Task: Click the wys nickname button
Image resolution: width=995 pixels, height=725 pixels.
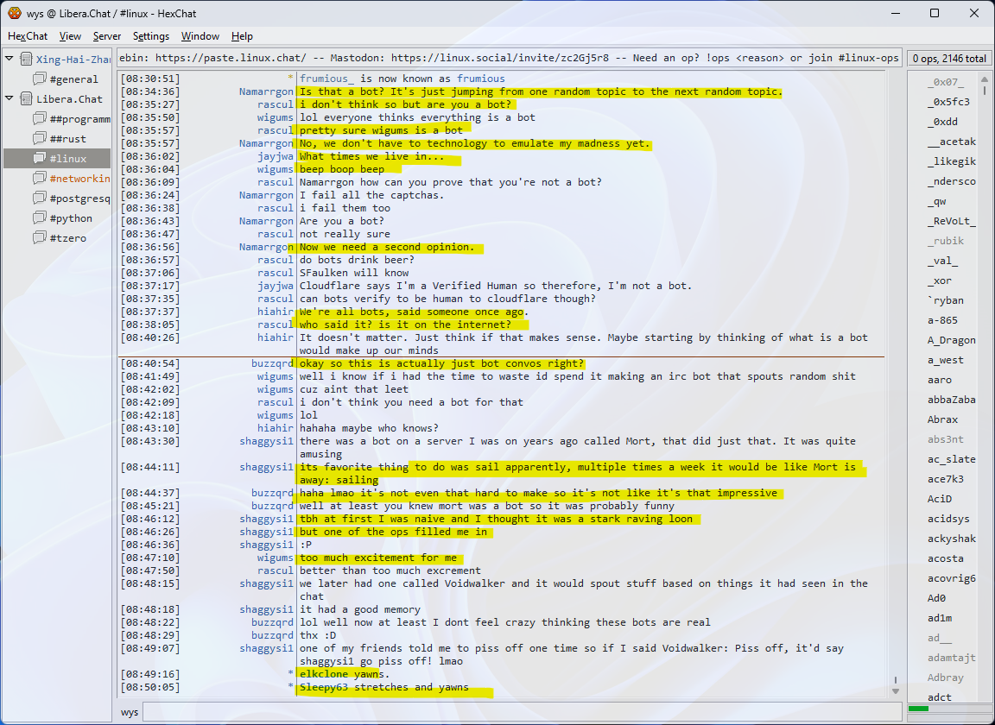Action: (x=130, y=712)
